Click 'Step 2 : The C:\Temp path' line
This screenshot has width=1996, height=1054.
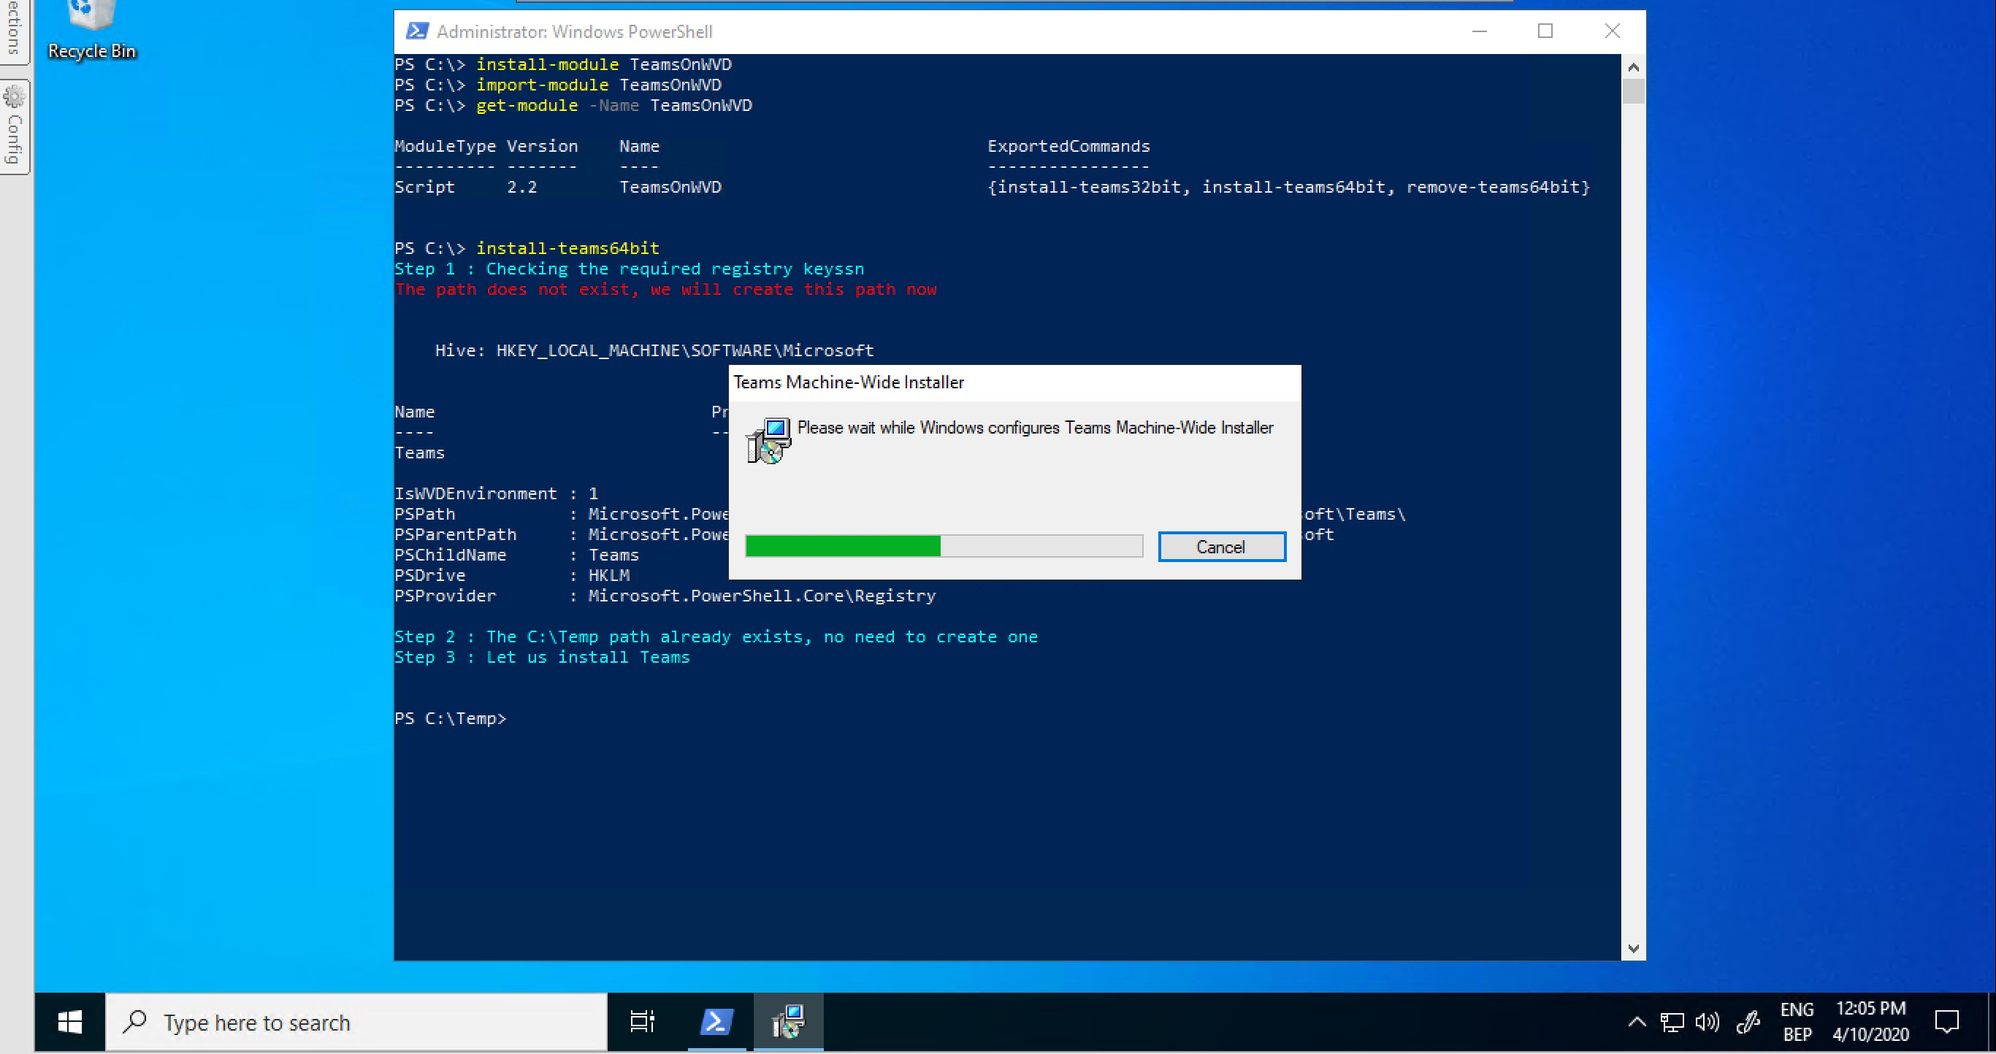[x=716, y=636]
